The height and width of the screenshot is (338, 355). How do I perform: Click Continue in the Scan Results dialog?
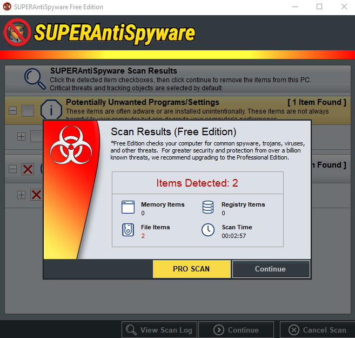click(271, 269)
